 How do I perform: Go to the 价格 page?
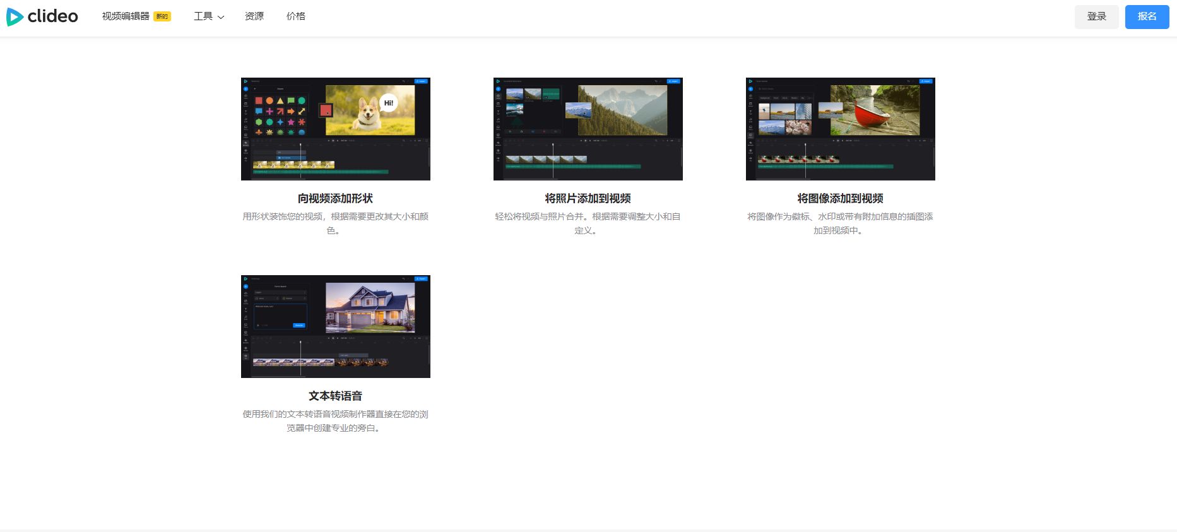296,16
